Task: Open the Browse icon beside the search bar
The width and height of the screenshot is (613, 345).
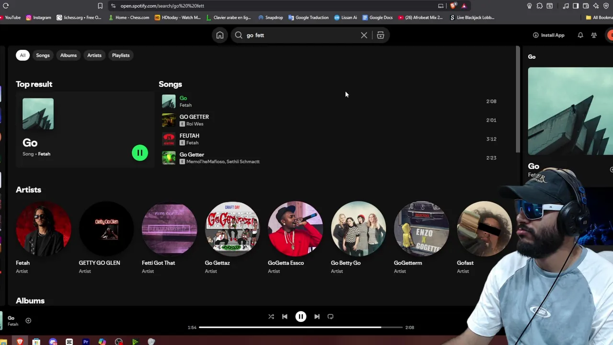Action: point(380,35)
